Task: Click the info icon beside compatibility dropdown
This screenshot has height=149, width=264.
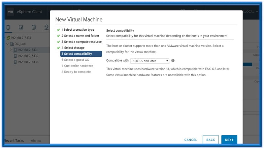Action: point(173,61)
